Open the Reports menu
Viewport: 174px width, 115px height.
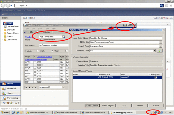(x=32, y=10)
